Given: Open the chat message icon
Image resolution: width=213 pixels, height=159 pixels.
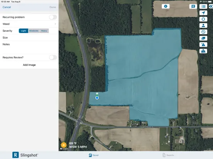Looking at the screenshot, I should pos(193,7).
